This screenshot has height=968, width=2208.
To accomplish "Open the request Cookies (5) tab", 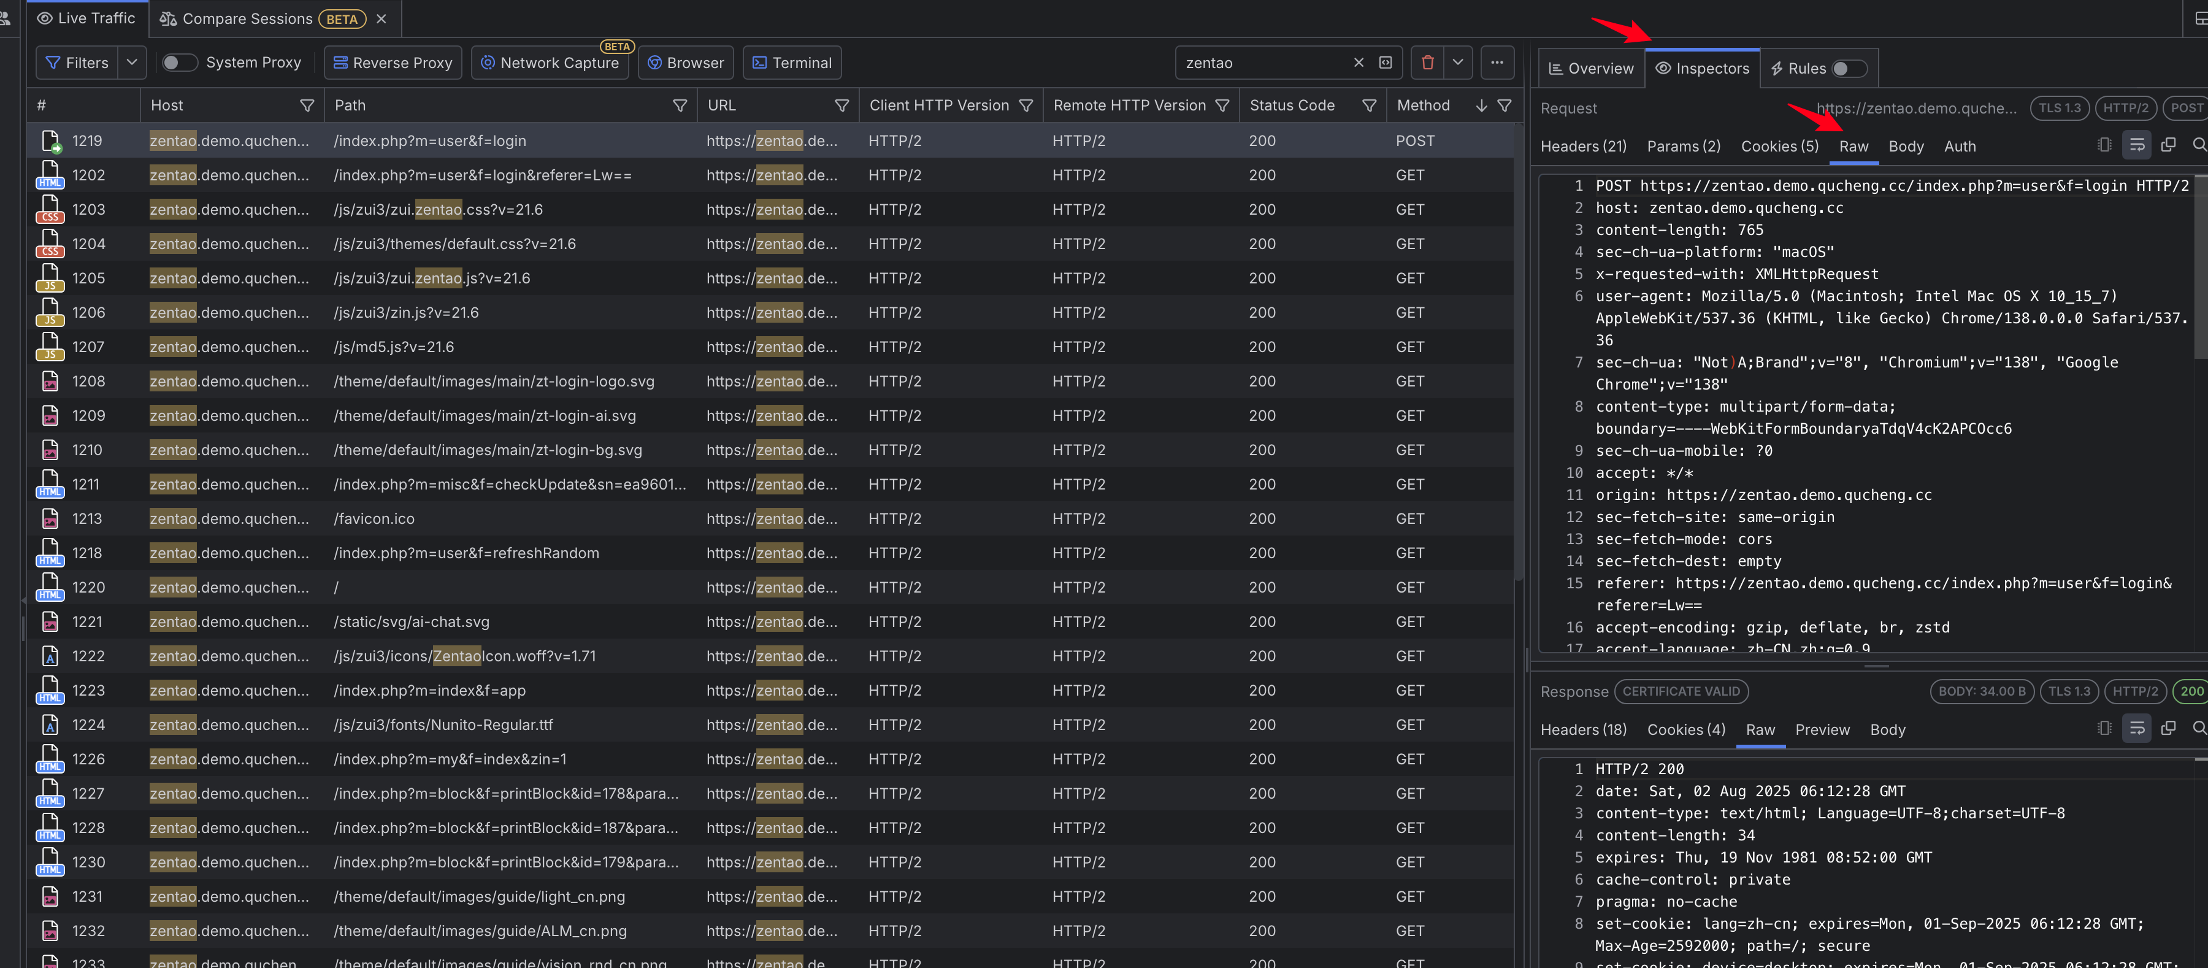I will coord(1779,147).
